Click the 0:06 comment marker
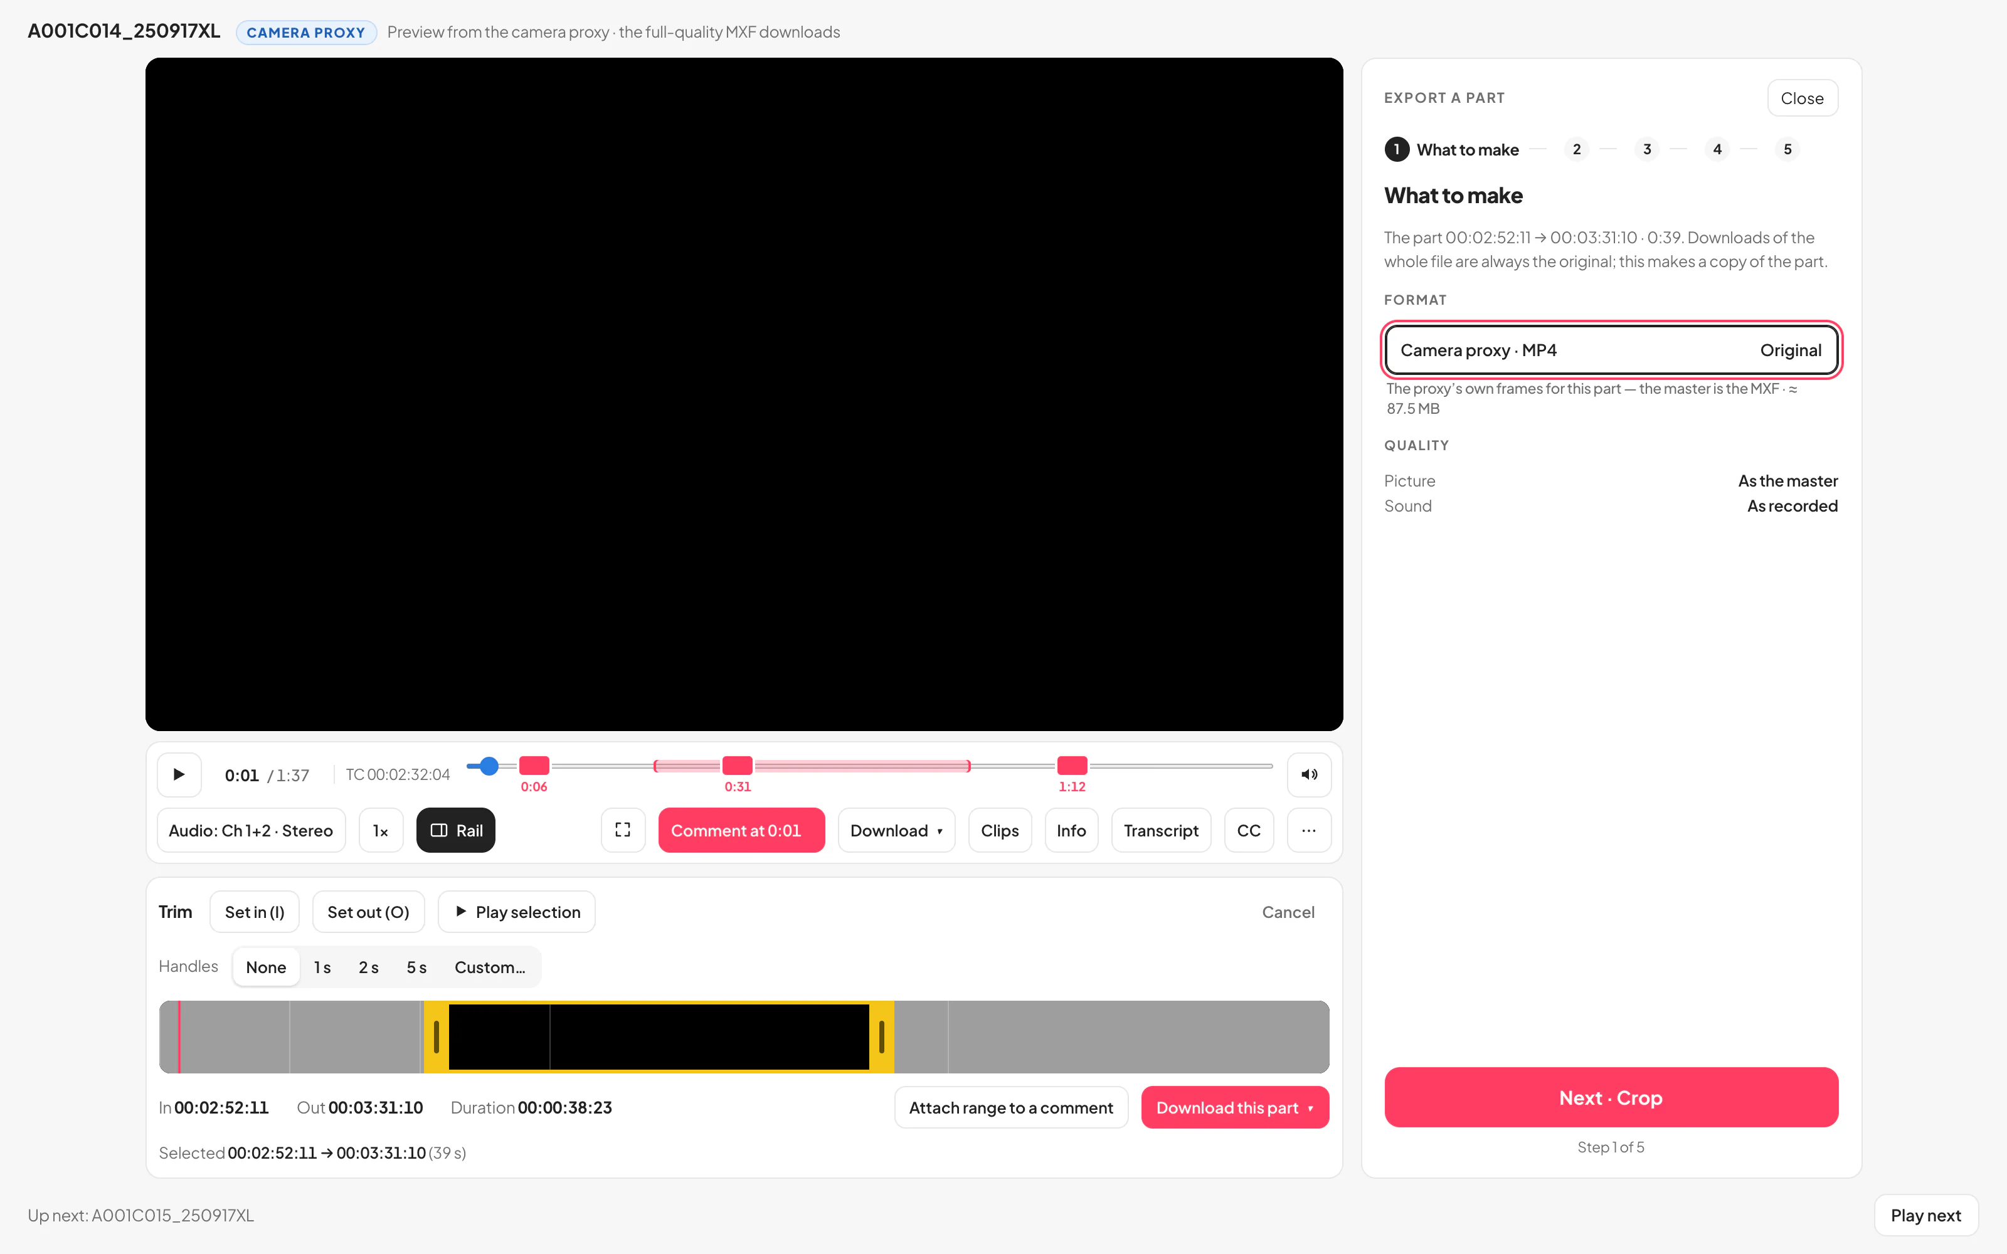 point(534,766)
